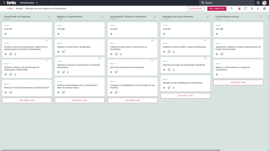Open Constituição de Empresas column menu
This screenshot has width=269, height=151.
click(49, 17)
